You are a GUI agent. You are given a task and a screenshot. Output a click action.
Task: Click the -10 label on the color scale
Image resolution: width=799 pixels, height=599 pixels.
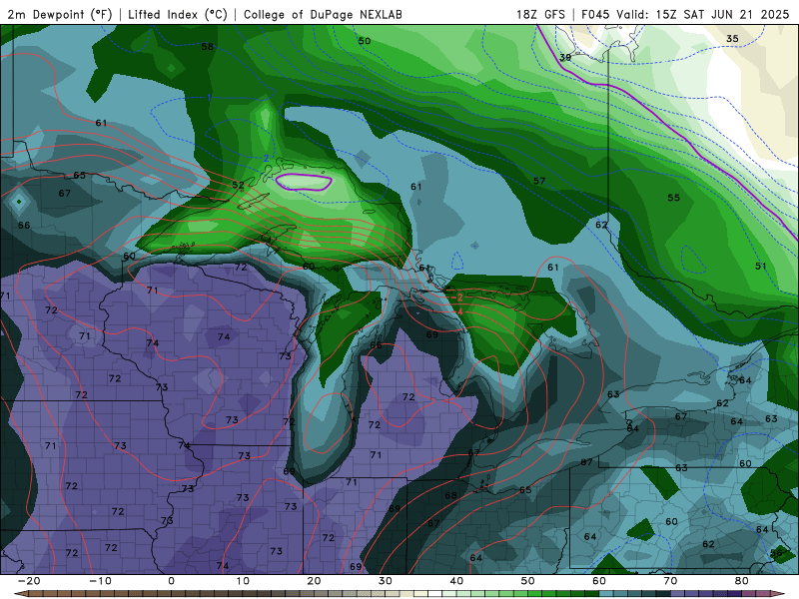coord(101,581)
